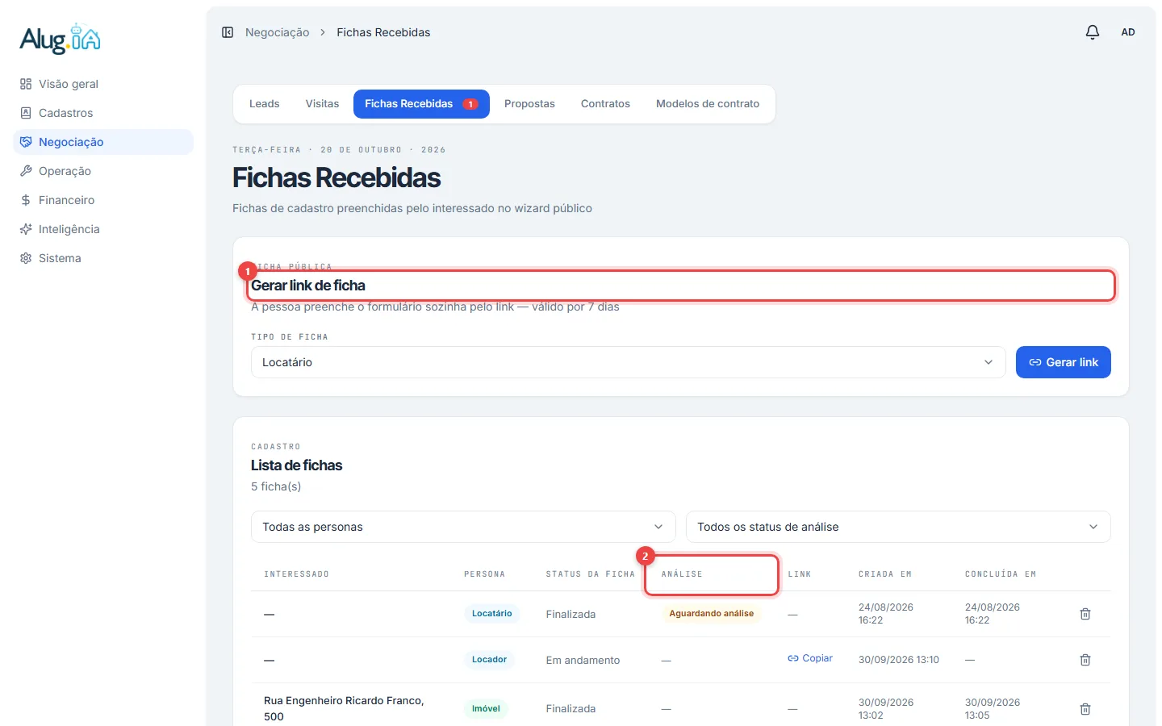This screenshot has height=726, width=1162.
Task: Click the Imóvel persona badge
Action: tap(486, 709)
